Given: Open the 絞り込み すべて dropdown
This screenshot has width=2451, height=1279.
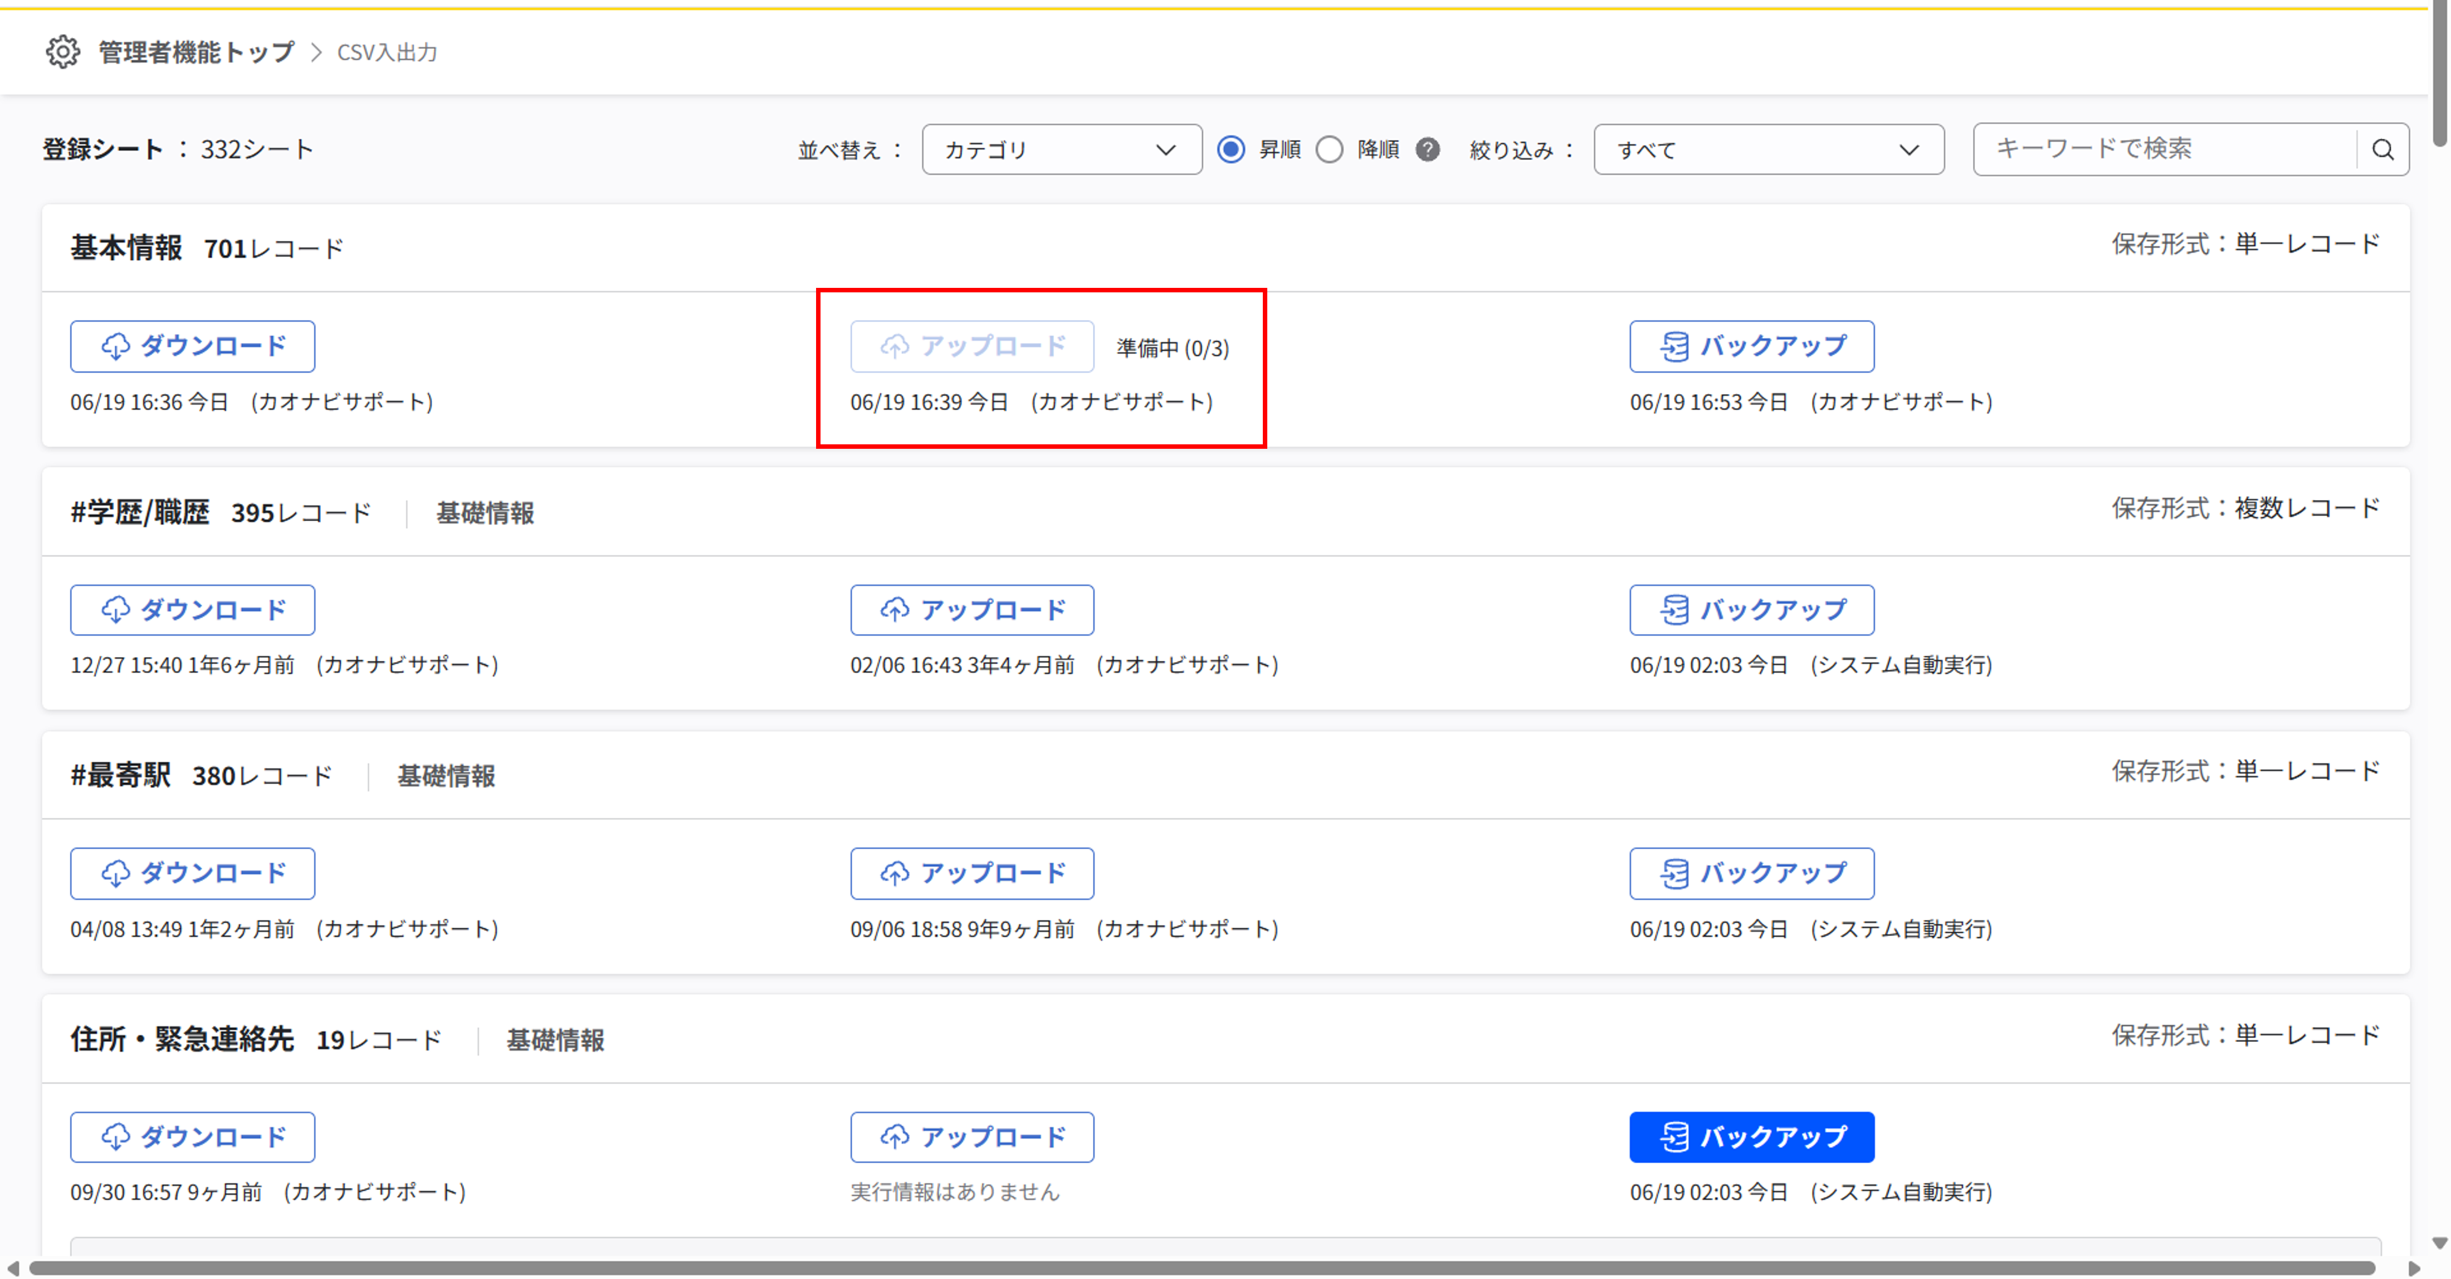Looking at the screenshot, I should click(x=1768, y=149).
